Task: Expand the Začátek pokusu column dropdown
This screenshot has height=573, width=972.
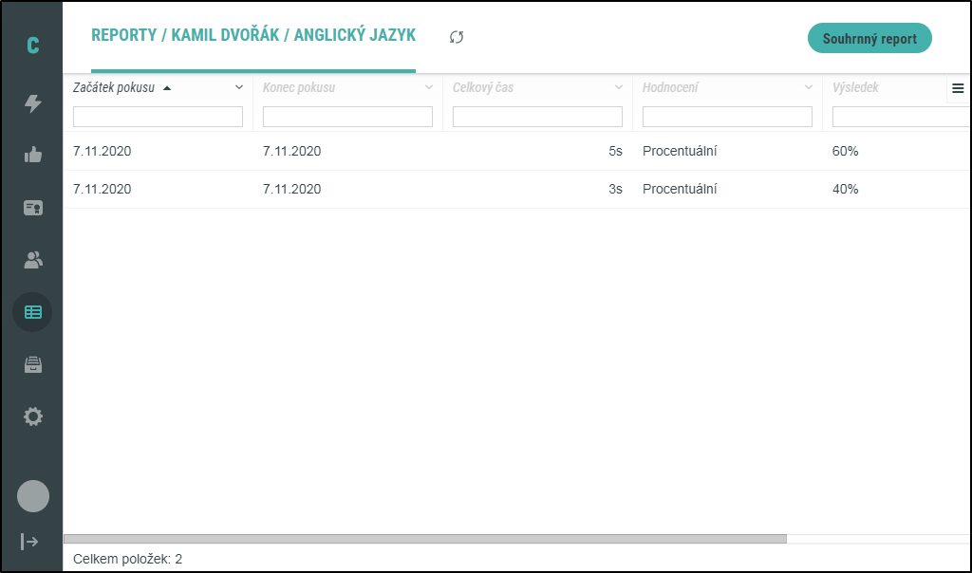Action: (x=239, y=87)
